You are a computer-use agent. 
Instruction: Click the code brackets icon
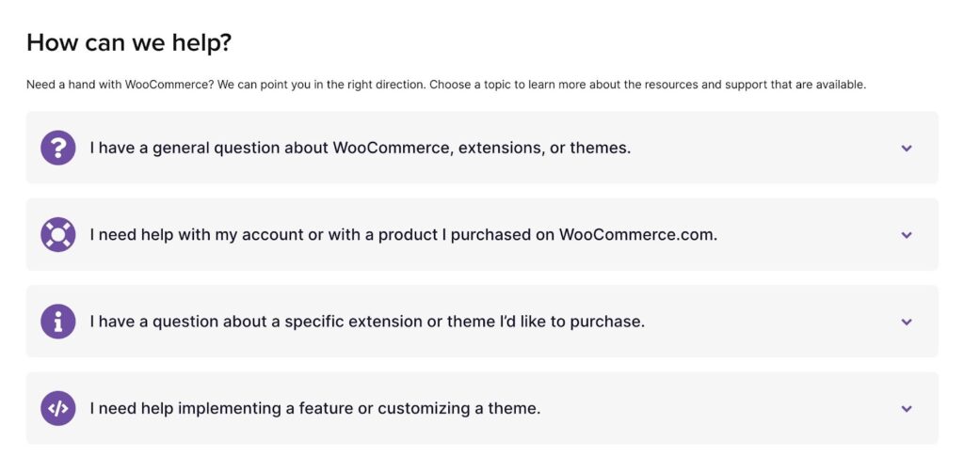pos(58,408)
